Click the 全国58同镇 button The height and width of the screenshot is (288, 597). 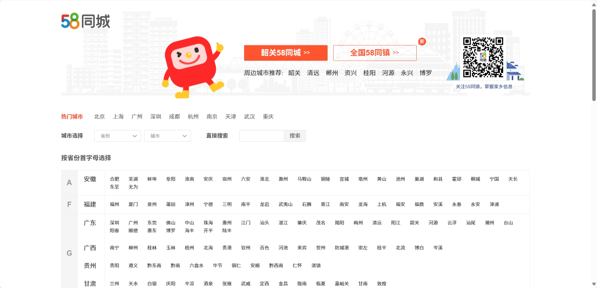click(374, 52)
